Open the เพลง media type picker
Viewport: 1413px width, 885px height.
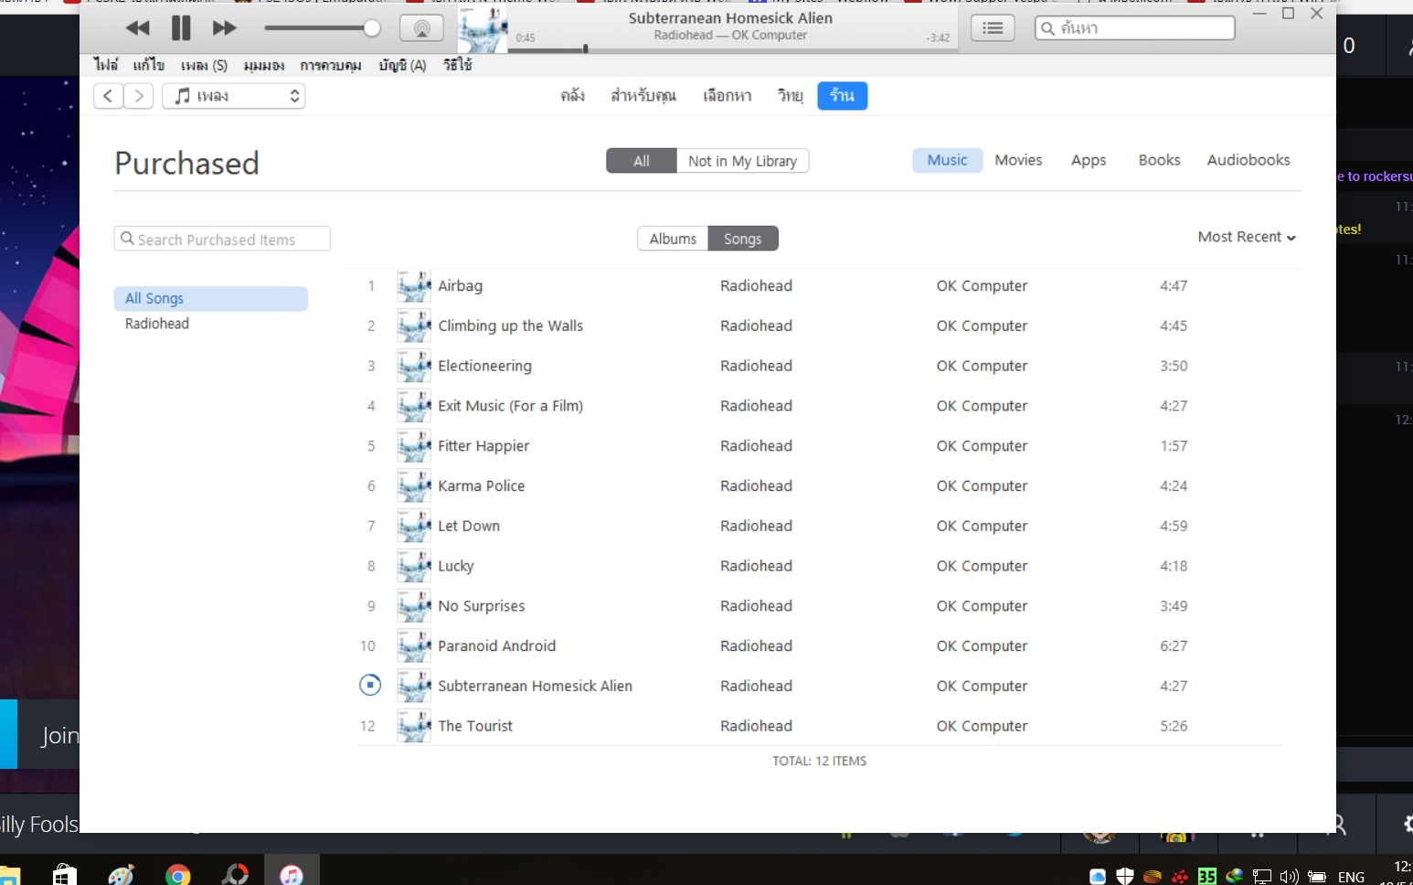234,96
